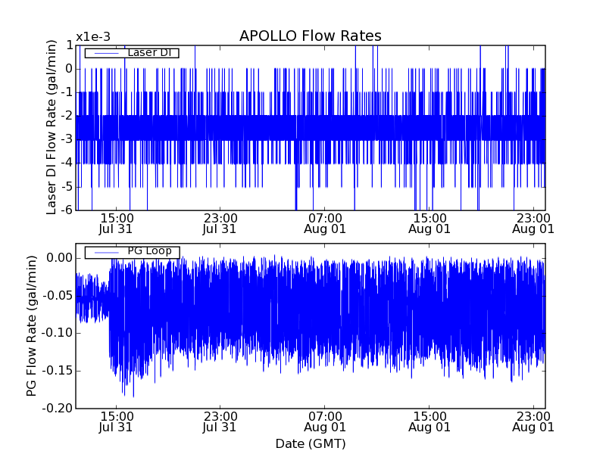Click the PG Flow Rate y-axis label
The image size is (606, 454).
coord(32,326)
